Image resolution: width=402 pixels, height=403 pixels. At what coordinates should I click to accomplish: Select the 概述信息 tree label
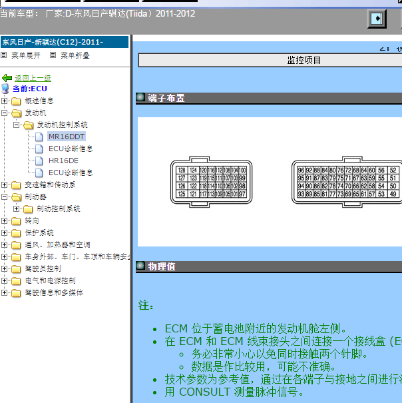coord(39,101)
